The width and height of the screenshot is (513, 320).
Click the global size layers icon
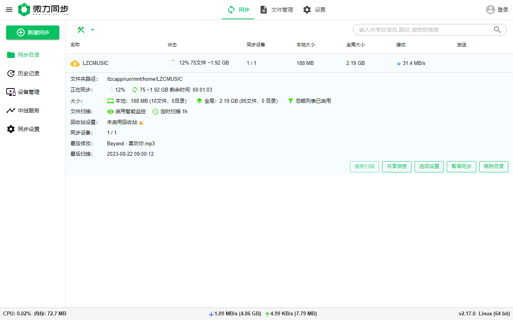199,101
